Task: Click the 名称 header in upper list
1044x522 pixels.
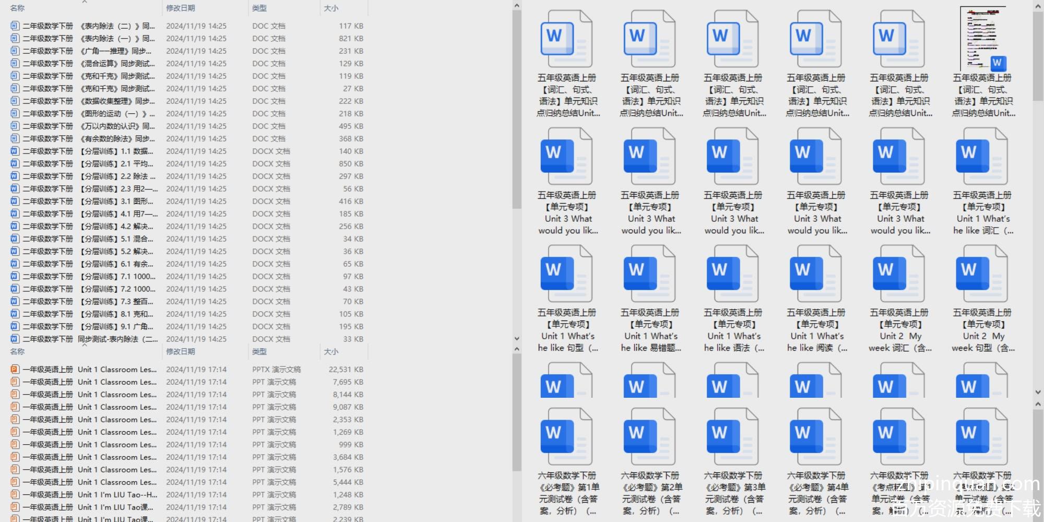Action: tap(17, 8)
